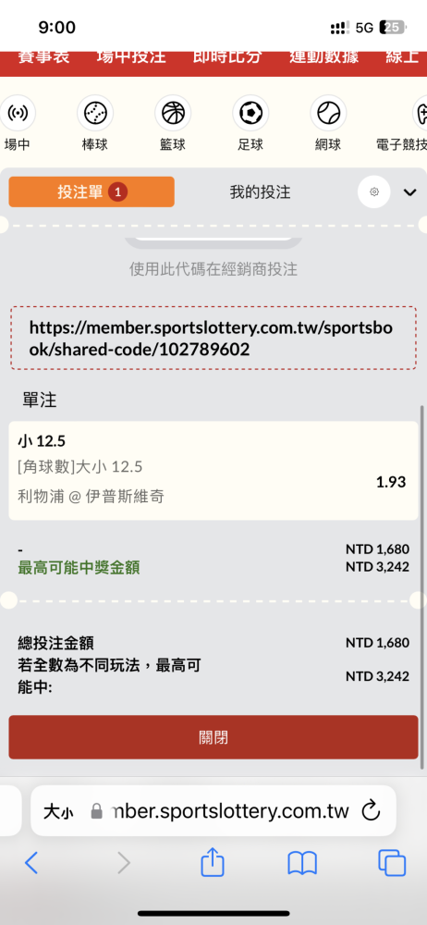The width and height of the screenshot is (427, 925).
Task: Select the 場中 live betting icon
Action: click(18, 113)
